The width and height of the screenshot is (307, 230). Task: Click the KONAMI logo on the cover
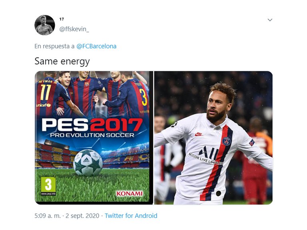tap(130, 194)
